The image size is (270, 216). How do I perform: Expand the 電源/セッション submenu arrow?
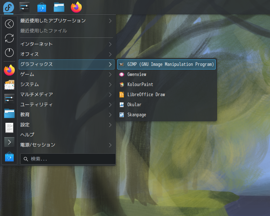pyautogui.click(x=110, y=145)
